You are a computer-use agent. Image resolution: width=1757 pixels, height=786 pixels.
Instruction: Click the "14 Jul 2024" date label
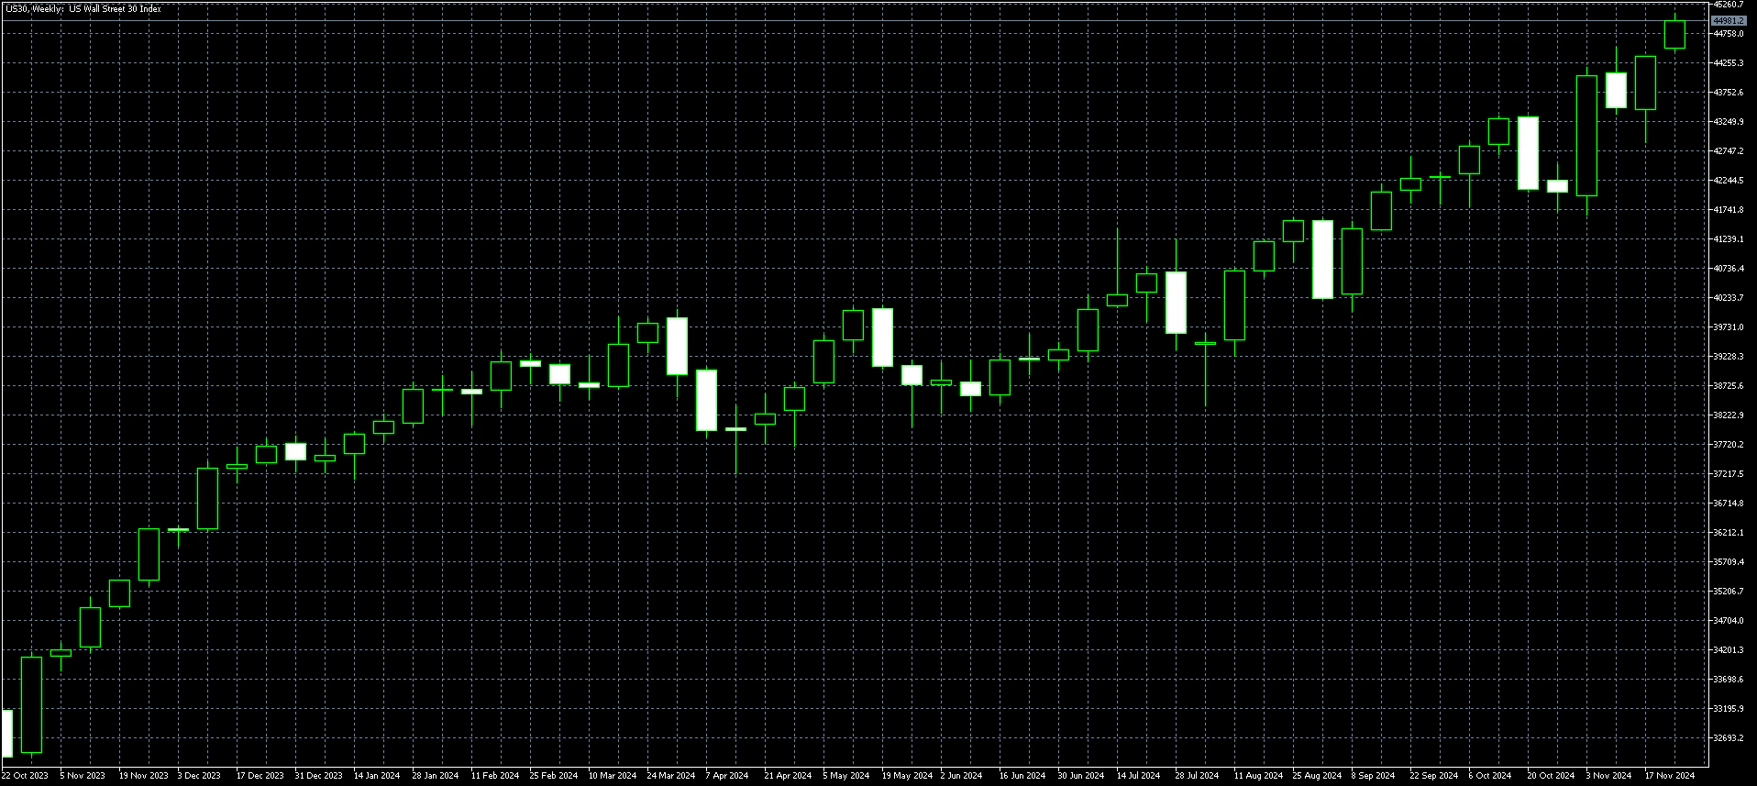click(x=1139, y=776)
